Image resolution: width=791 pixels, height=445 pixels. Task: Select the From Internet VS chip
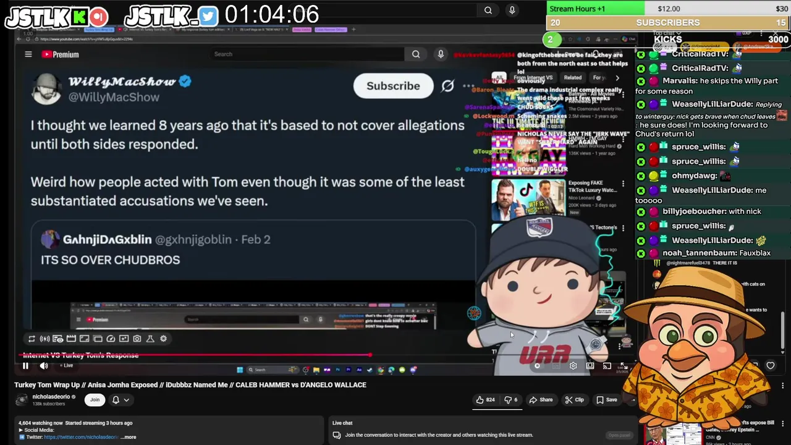coord(533,78)
